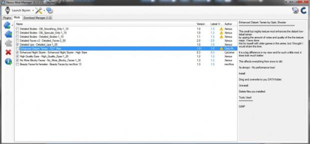Click the check for updates arrow icon
The image size is (310, 144).
(x=303, y=10)
